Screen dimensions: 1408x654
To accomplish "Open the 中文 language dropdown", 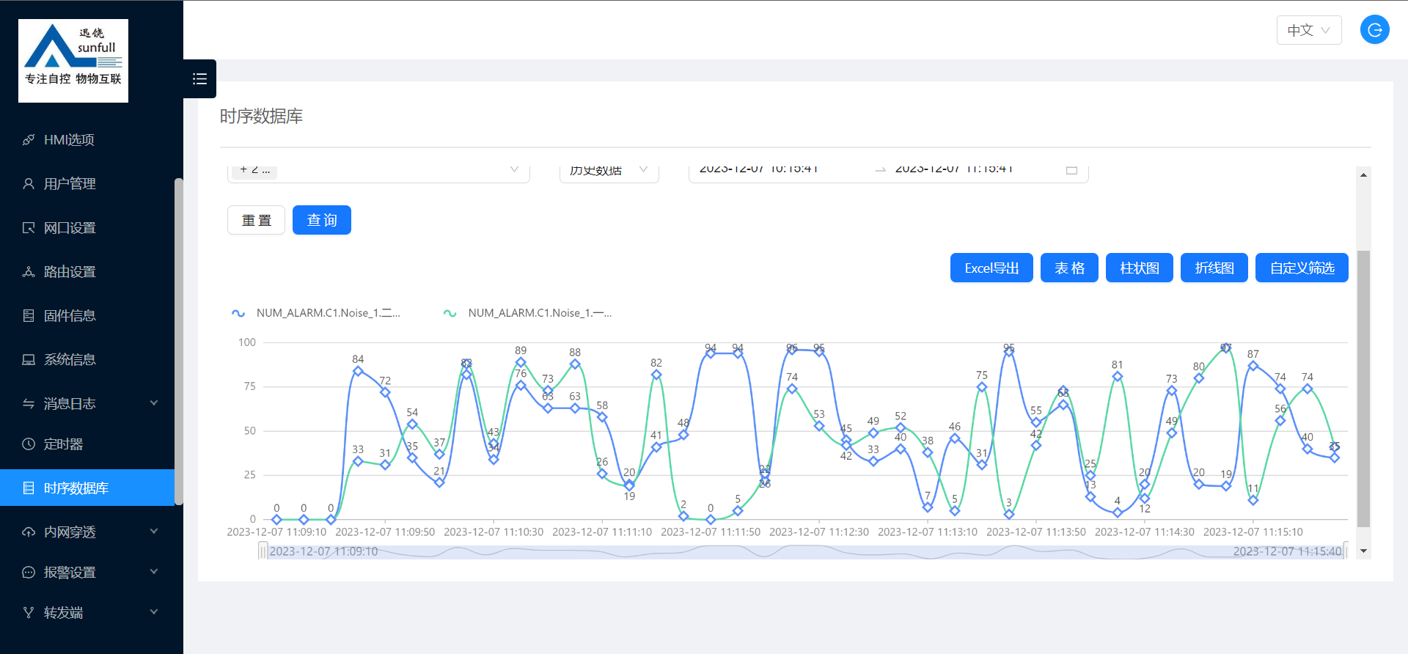I will (x=1308, y=30).
